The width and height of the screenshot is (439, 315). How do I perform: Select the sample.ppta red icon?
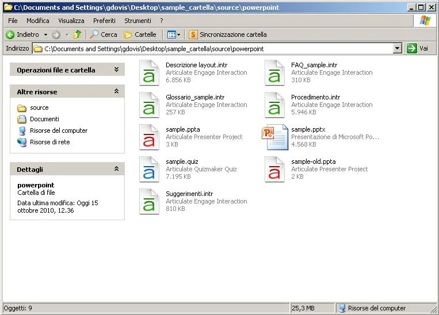click(149, 137)
